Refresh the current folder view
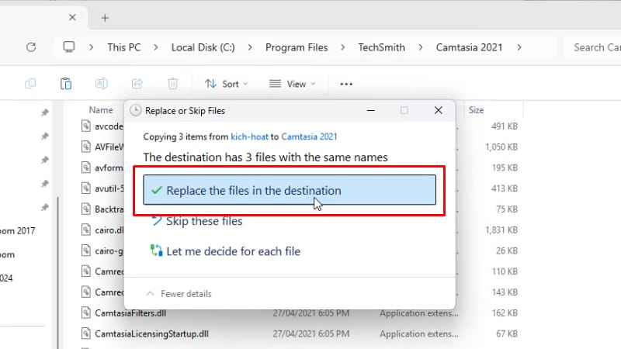 click(x=31, y=47)
